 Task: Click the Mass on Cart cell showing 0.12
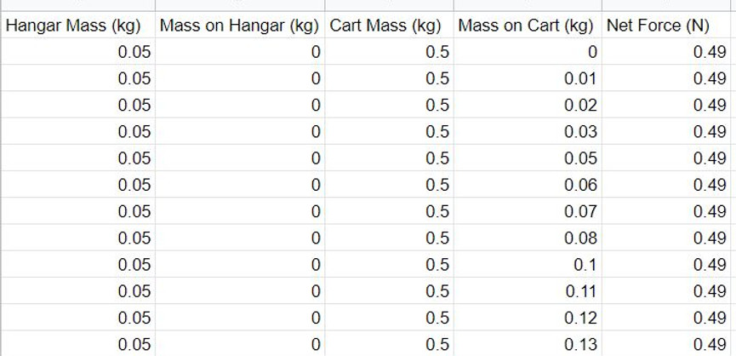click(x=528, y=318)
